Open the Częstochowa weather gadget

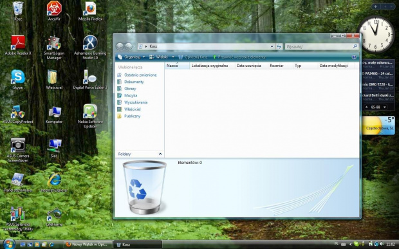click(x=378, y=125)
